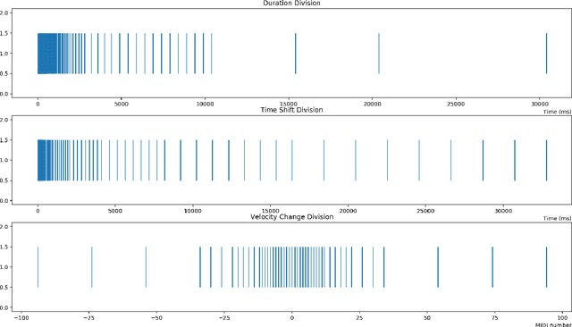The image size is (572, 327).
Task: Click the 2.0 y-axis tick in Velocity Change Division
Action: pos(4,227)
